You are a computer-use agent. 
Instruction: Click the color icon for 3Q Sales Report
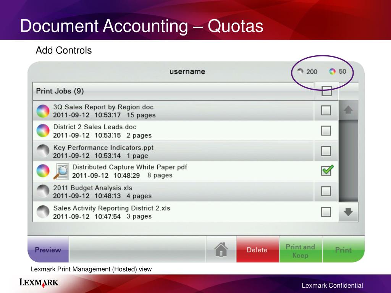(43, 111)
